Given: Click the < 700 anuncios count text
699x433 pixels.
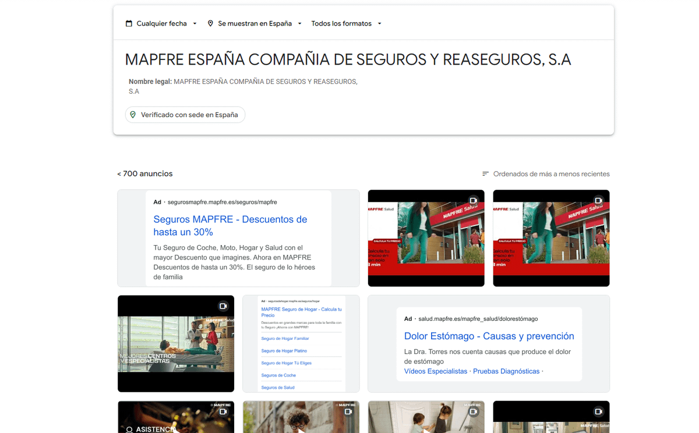Looking at the screenshot, I should [145, 173].
